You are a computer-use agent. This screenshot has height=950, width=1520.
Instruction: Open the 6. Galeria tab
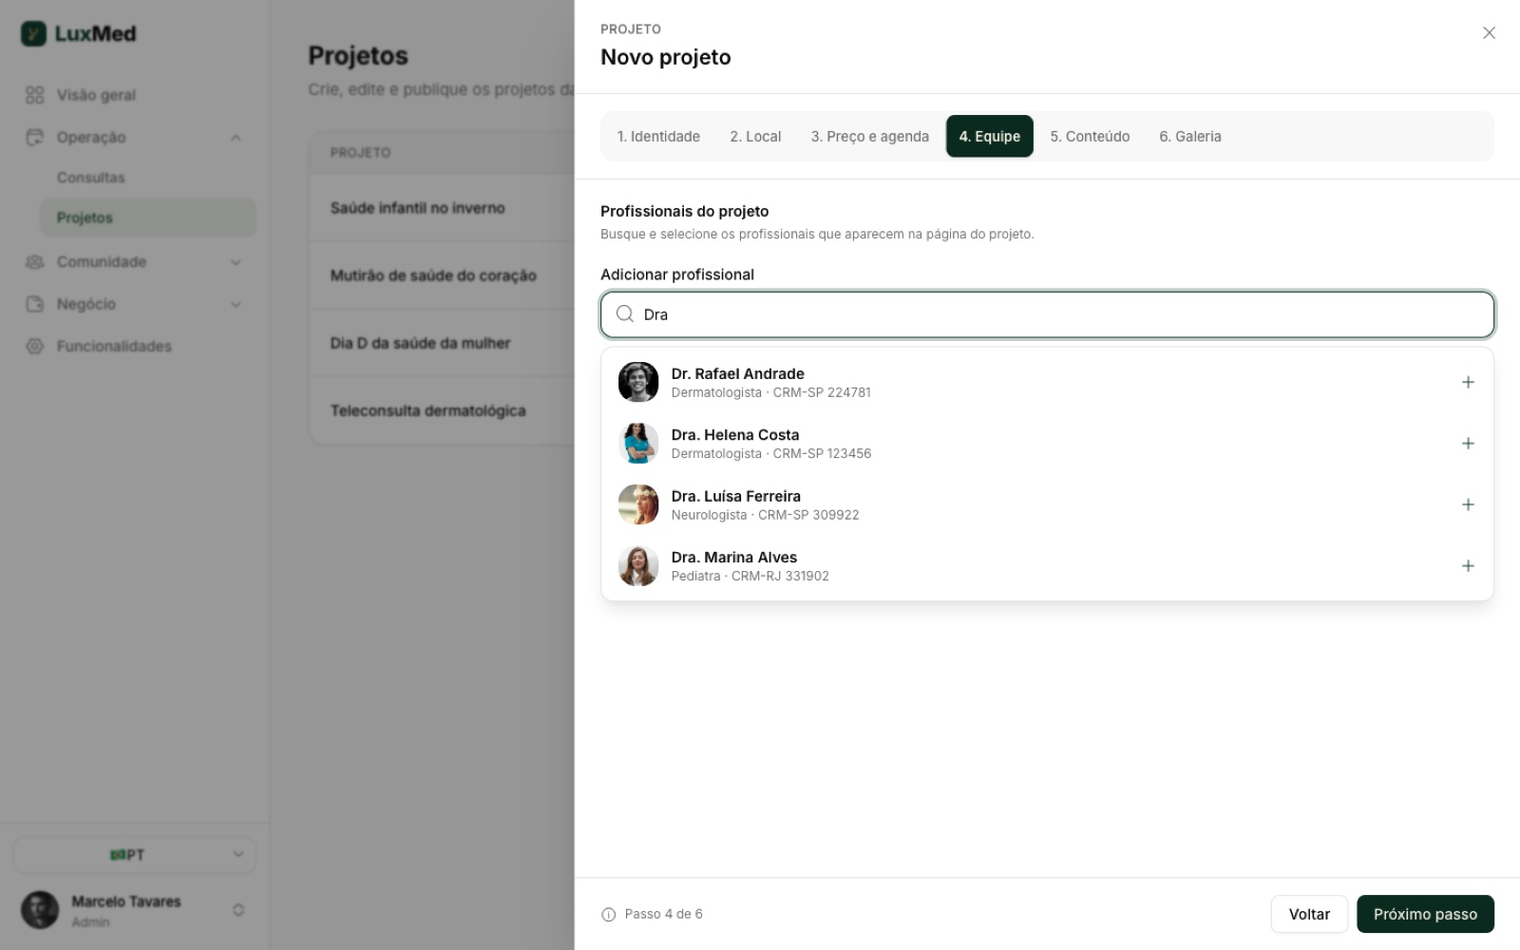pos(1190,137)
